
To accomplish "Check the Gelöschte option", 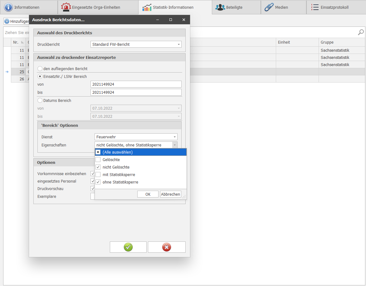I will (98, 160).
